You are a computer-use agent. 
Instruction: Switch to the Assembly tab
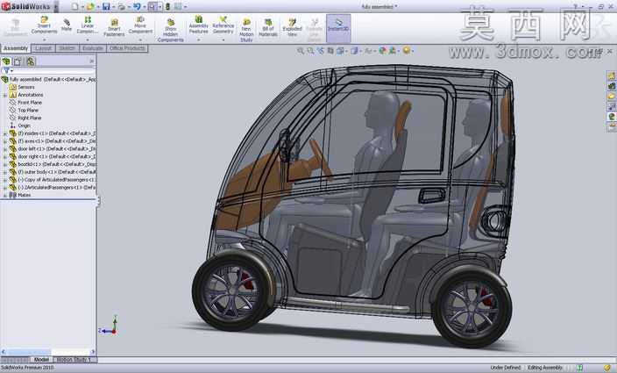point(16,48)
